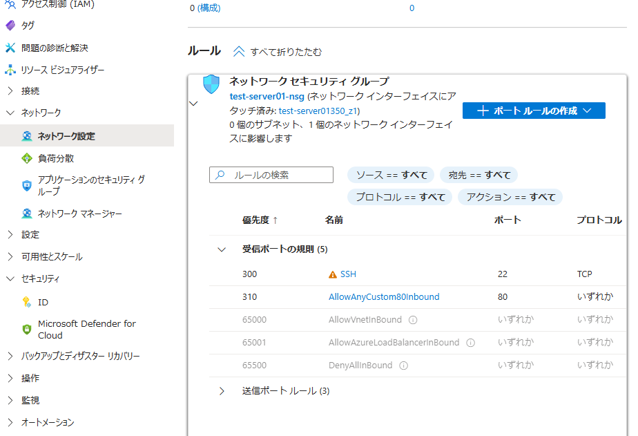Image resolution: width=638 pixels, height=436 pixels.
Task: Expand the 設定 sidebar section
Action: click(10, 234)
